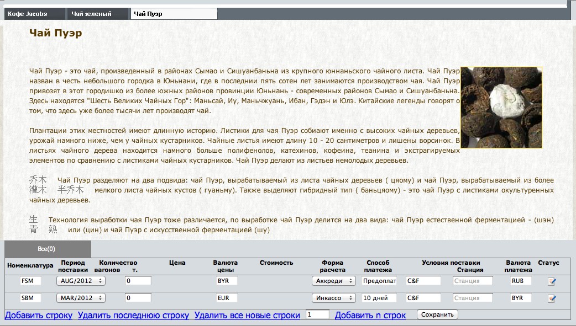Click Удалить последнюю строку link
Screen dimensions: 576x326
tap(133, 316)
